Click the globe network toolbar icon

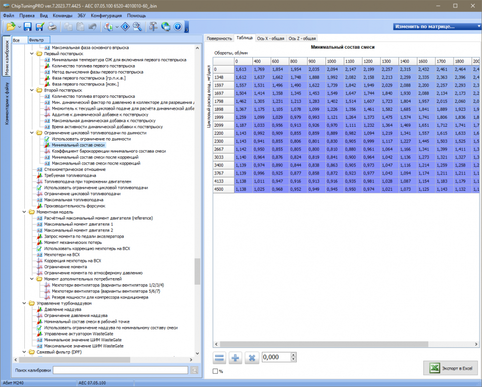click(x=165, y=27)
